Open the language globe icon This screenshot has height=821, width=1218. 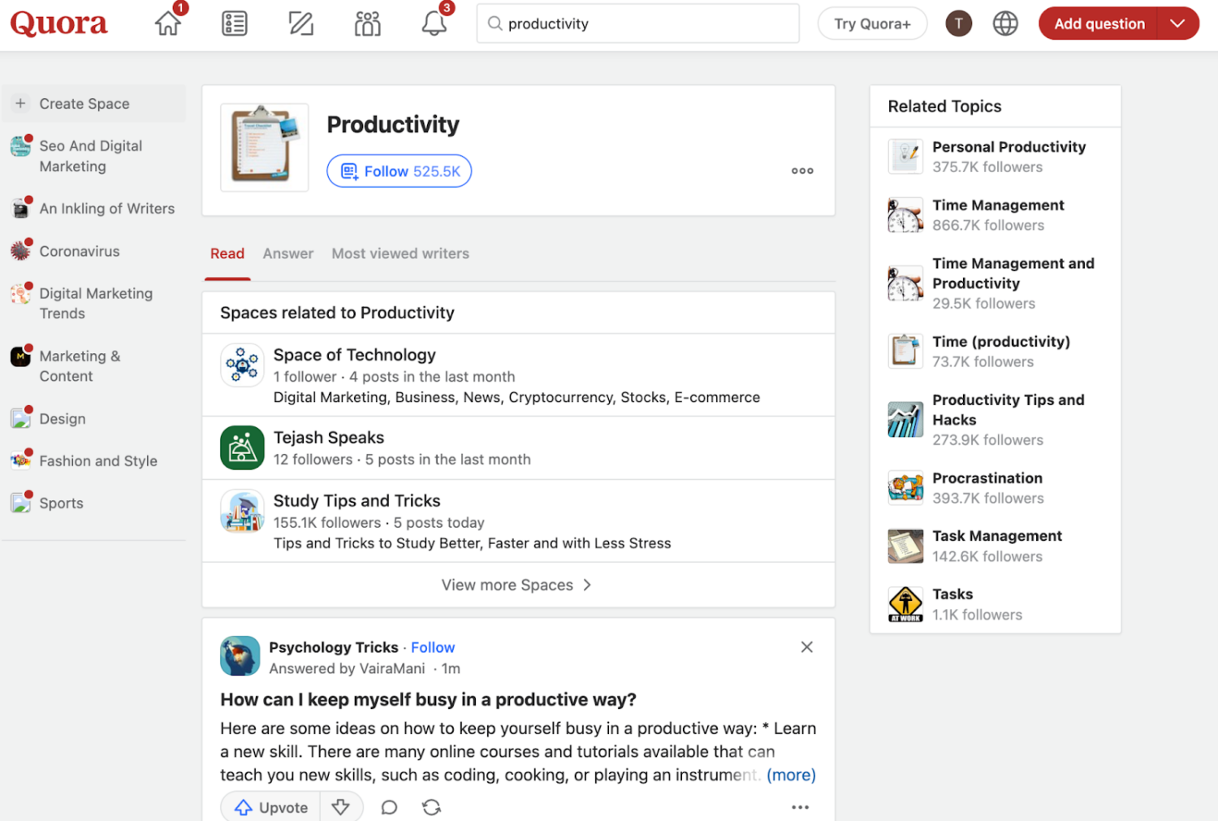pos(1005,24)
